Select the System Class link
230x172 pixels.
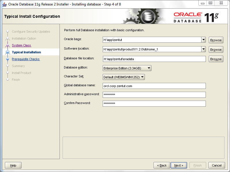tap(21, 45)
